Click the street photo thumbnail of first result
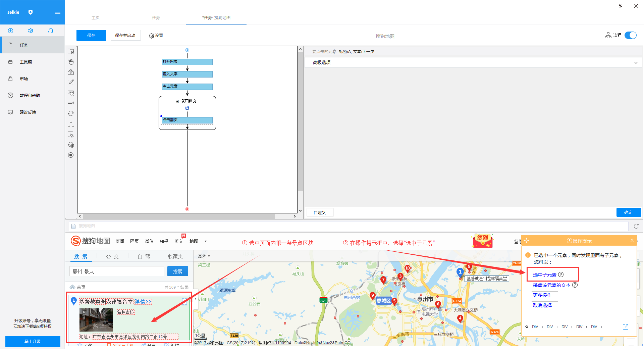The image size is (644, 349). (x=96, y=320)
